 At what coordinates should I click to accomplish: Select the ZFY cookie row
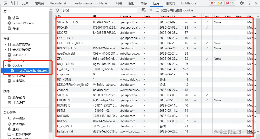pos(154,58)
